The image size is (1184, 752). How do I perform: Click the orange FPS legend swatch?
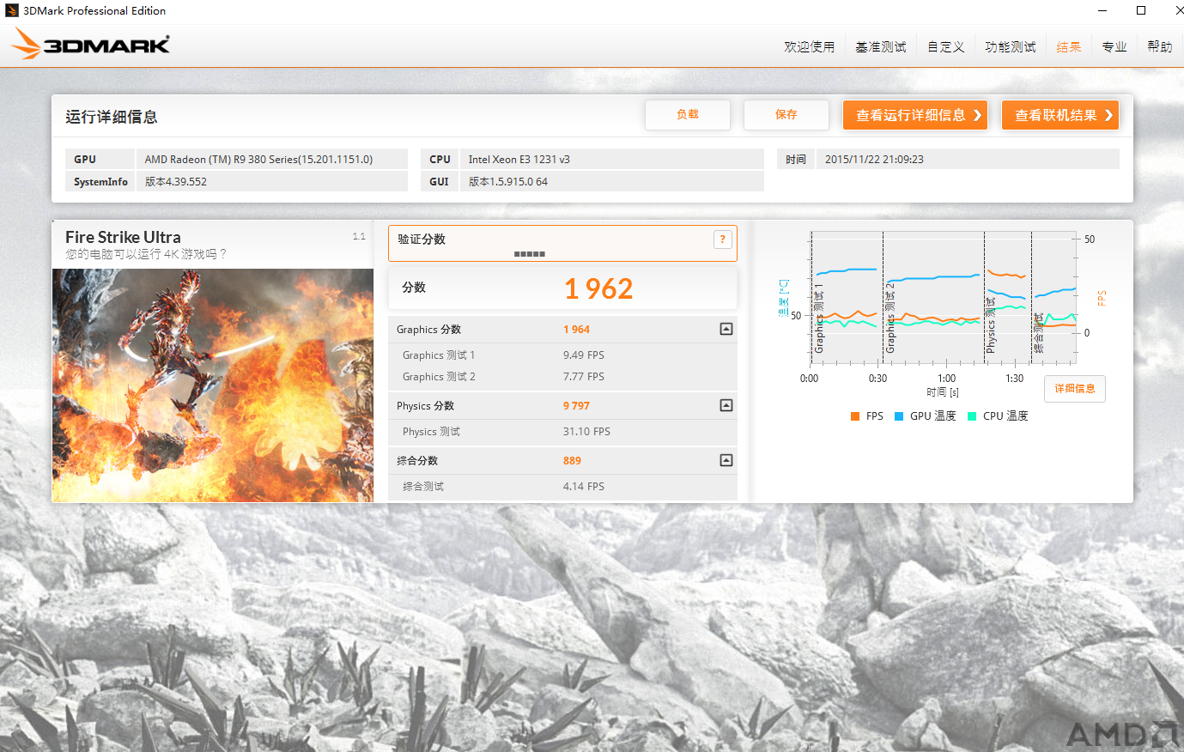pyautogui.click(x=855, y=416)
